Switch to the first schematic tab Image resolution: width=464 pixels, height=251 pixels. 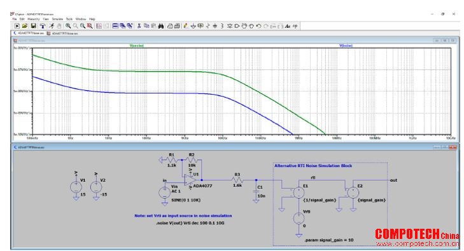(29, 34)
